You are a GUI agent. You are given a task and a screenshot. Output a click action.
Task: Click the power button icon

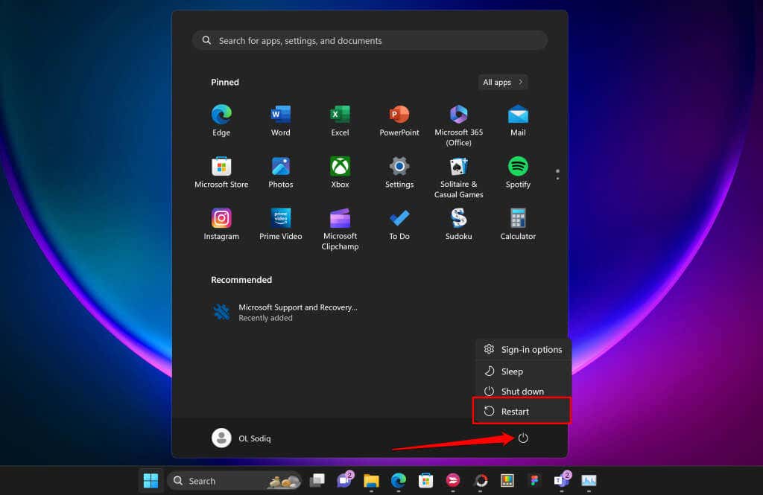(523, 438)
